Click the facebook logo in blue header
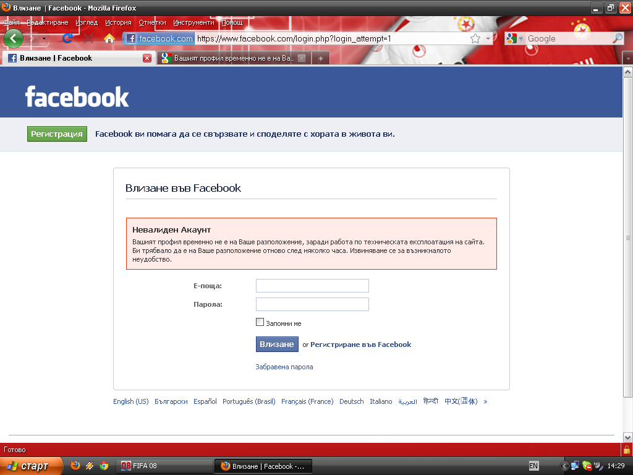Screen dimensions: 633x475 tap(77, 96)
